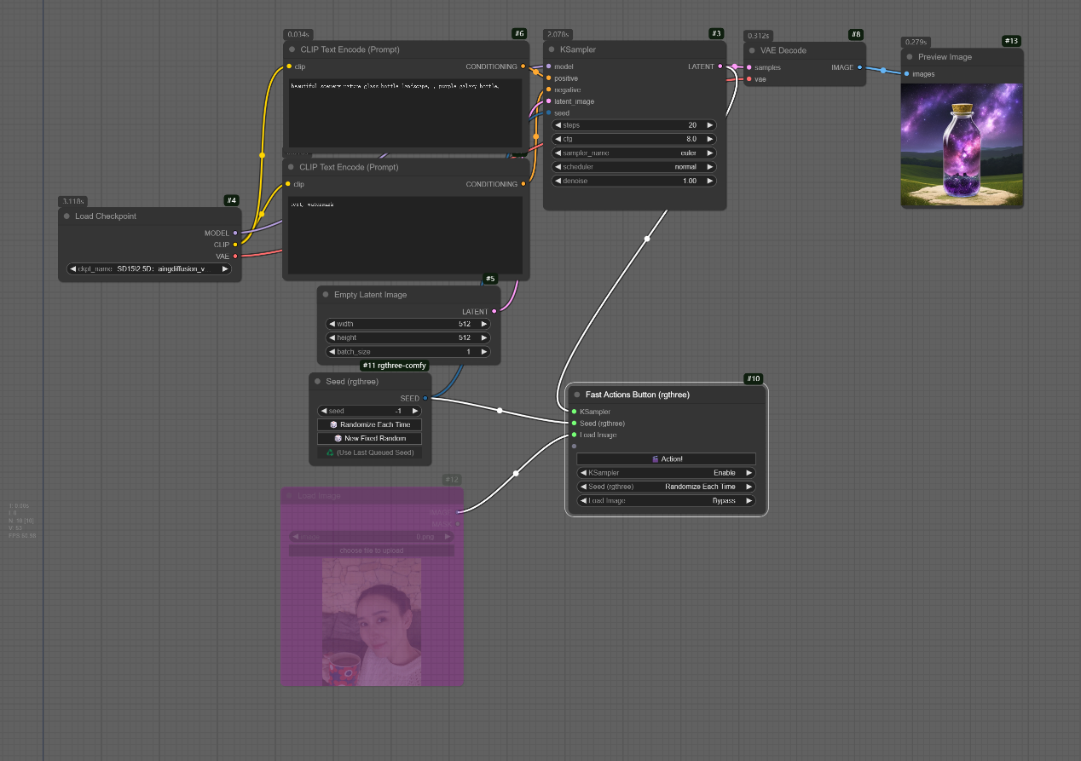Click the VAE output port on Load Checkpoint
Screen dimensions: 1081x761
tap(235, 256)
